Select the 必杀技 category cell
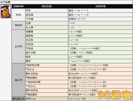The height and width of the screenshot is (101, 133). [19, 46]
